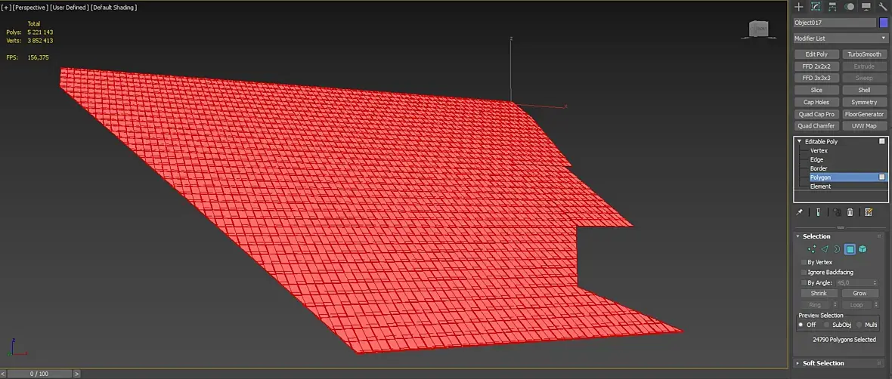Click the Object017 name field

point(835,23)
